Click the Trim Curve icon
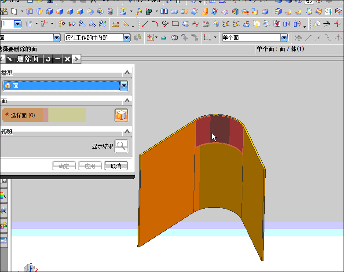This screenshot has width=344, height=272. (x=327, y=24)
